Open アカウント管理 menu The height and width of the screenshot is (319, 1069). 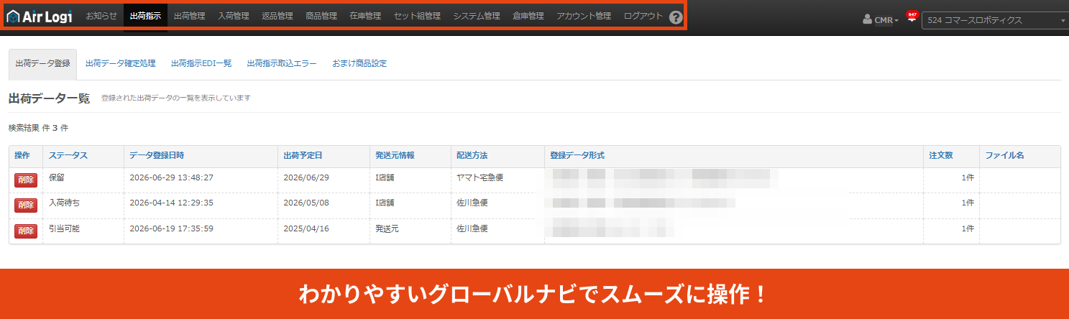pyautogui.click(x=584, y=16)
